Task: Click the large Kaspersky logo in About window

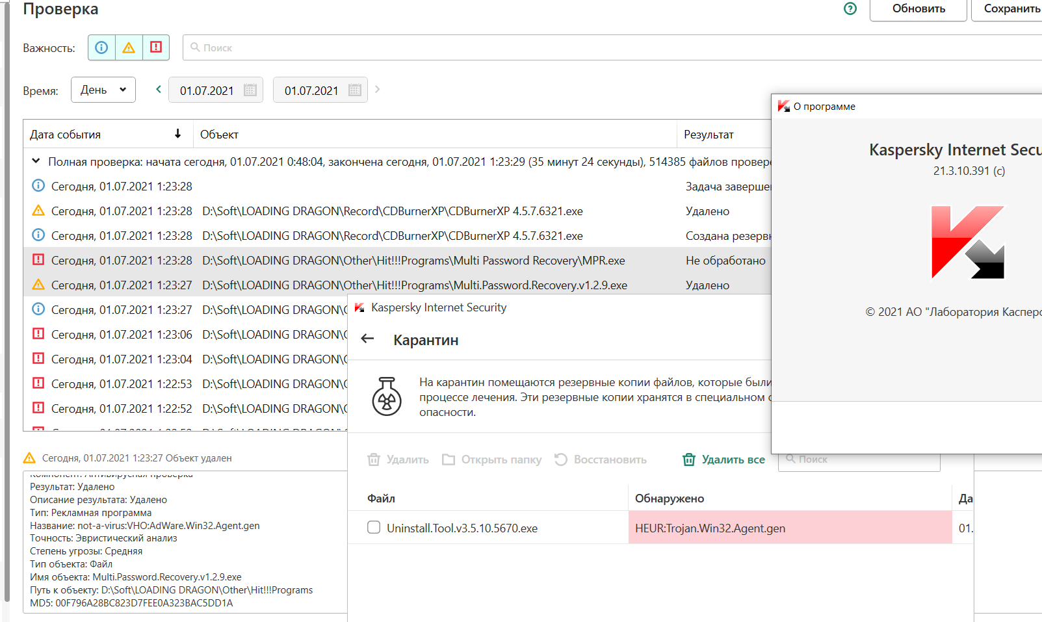Action: tap(968, 242)
